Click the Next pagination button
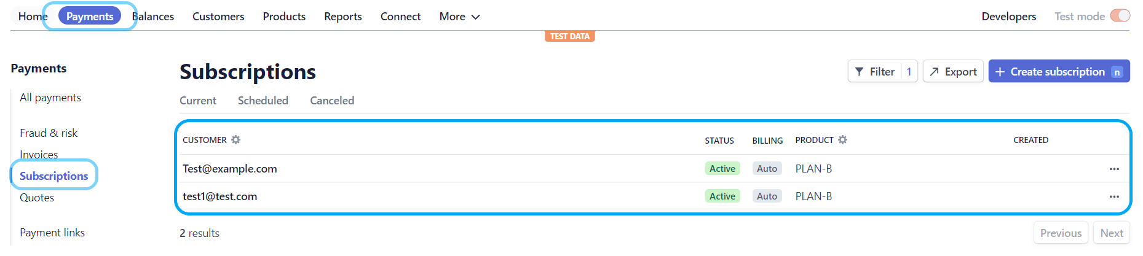Image resolution: width=1143 pixels, height=256 pixels. [1111, 233]
